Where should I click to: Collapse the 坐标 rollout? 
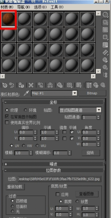click(x=54, y=102)
